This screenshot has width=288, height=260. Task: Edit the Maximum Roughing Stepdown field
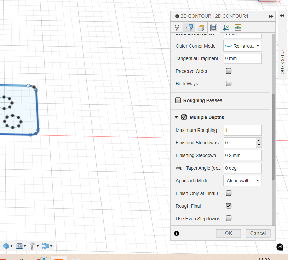coord(242,130)
